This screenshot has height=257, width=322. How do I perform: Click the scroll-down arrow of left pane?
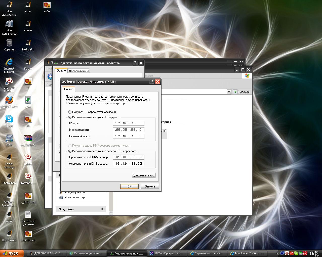(111, 213)
